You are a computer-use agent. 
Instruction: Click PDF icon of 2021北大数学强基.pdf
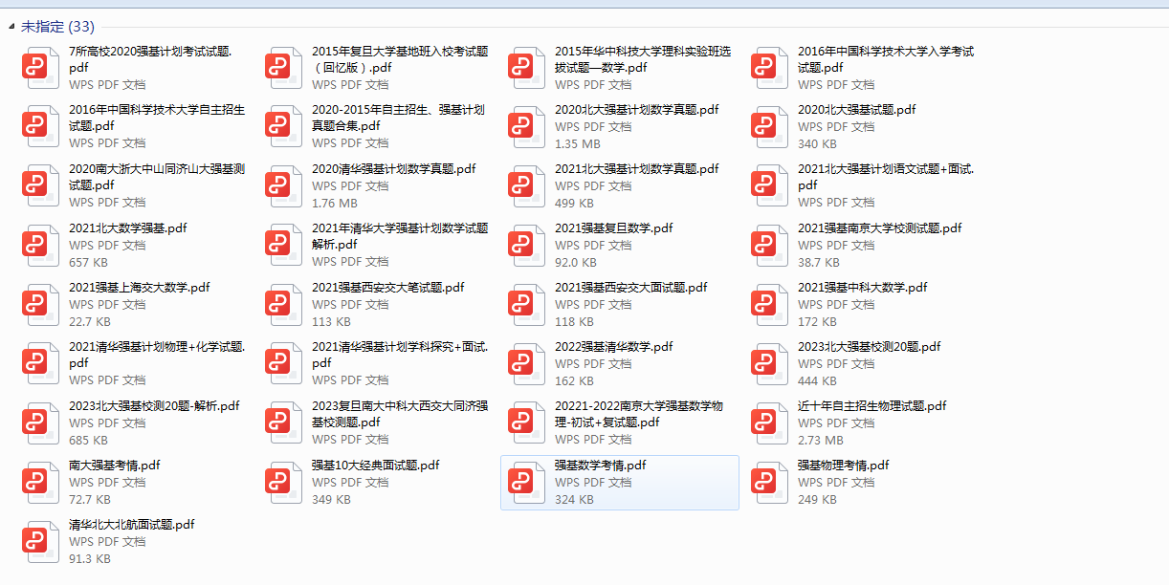tap(40, 246)
